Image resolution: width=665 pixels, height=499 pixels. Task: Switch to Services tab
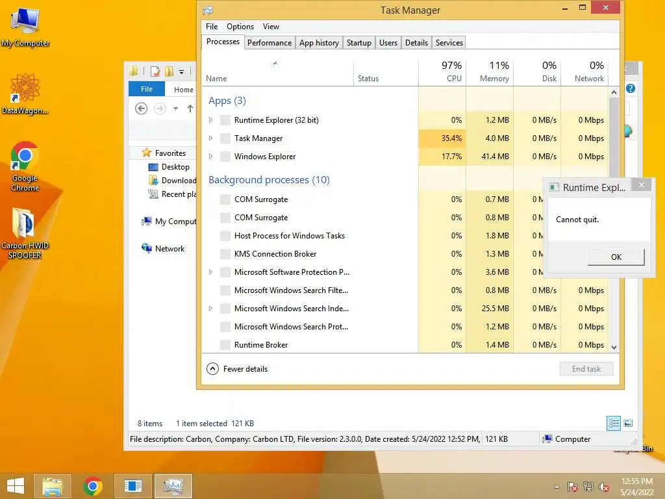pos(449,42)
